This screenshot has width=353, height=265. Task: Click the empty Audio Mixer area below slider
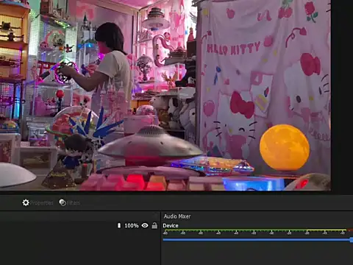tap(257, 254)
